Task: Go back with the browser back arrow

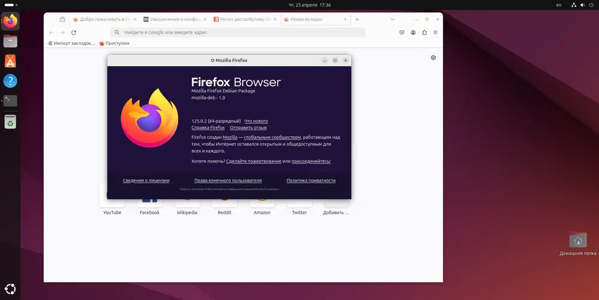Action: [x=51, y=33]
